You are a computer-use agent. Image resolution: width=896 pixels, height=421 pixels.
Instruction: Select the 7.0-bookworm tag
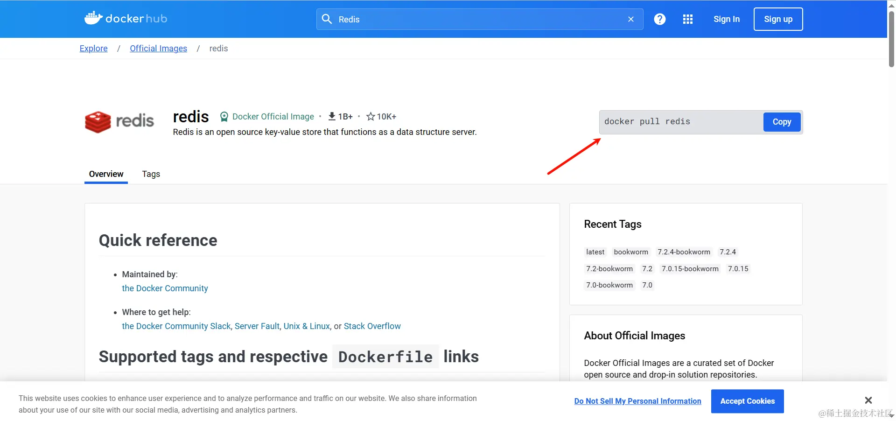[609, 285]
